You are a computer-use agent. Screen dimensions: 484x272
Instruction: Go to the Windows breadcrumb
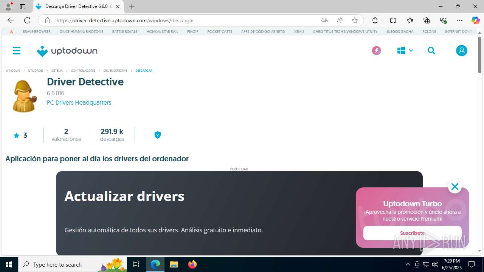point(13,71)
